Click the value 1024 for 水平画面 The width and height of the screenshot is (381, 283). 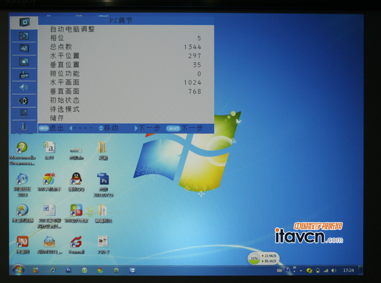pos(193,82)
